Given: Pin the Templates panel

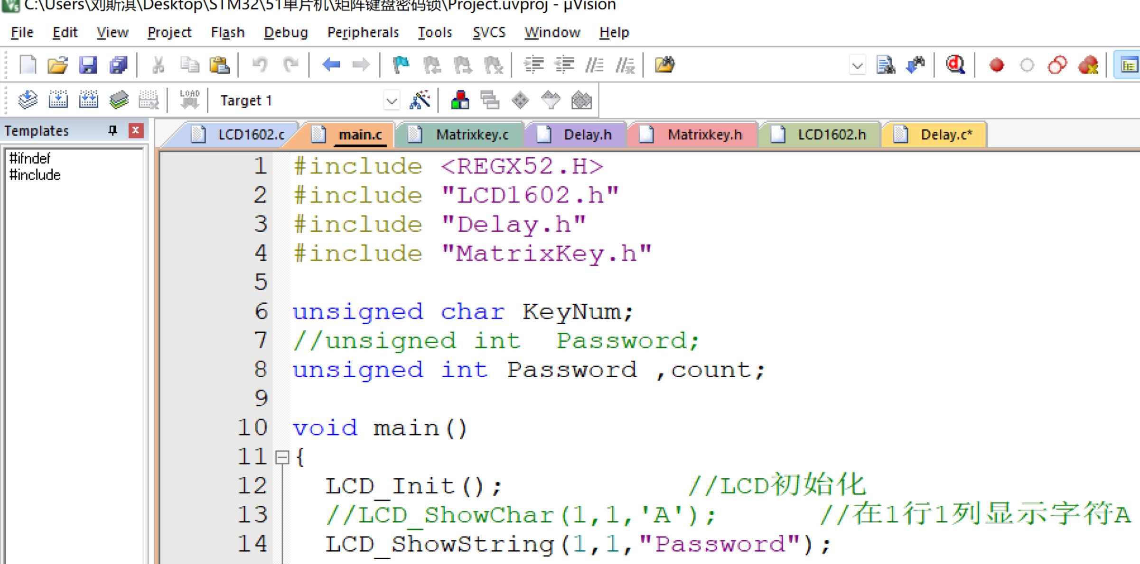Looking at the screenshot, I should point(112,130).
